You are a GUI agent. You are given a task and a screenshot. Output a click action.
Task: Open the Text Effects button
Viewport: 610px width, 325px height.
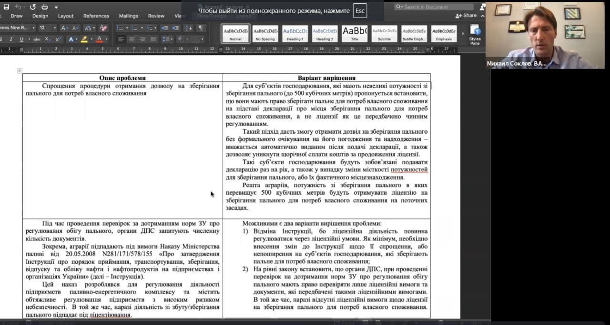71,39
